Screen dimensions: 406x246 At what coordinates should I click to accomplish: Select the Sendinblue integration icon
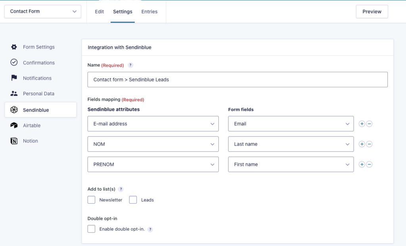14,109
